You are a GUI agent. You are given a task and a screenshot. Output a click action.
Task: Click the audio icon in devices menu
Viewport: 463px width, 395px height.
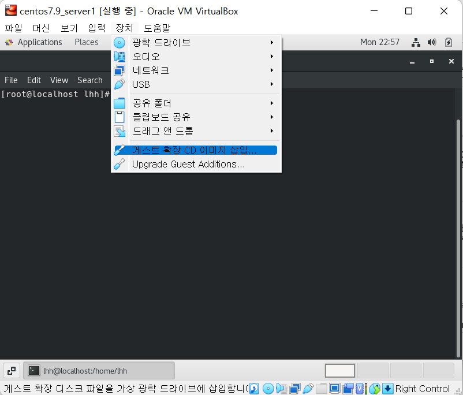click(x=120, y=57)
